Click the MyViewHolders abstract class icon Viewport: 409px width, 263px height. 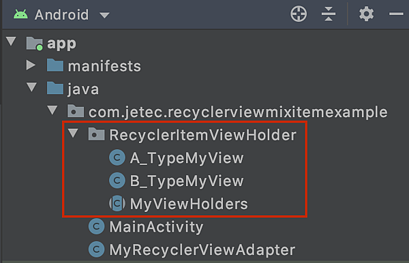click(117, 204)
